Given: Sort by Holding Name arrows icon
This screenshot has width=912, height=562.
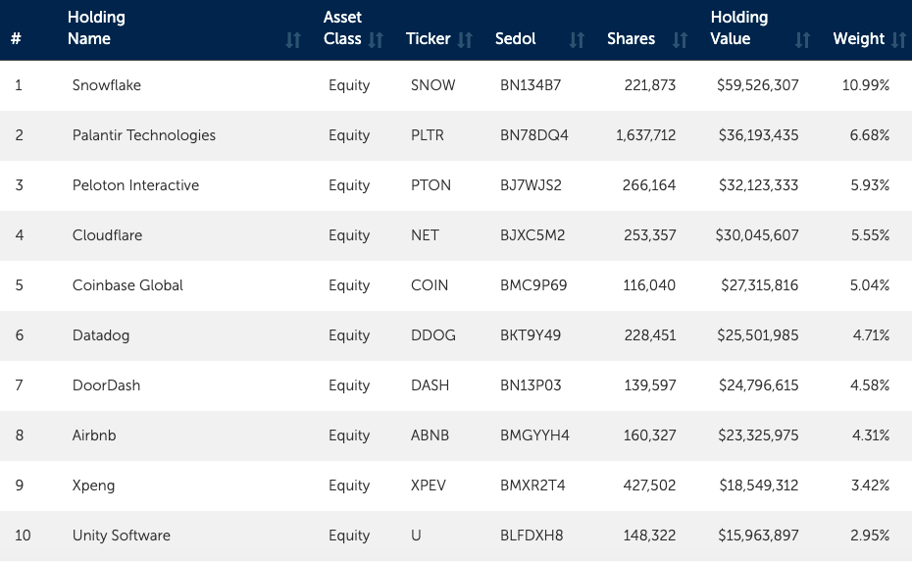Looking at the screenshot, I should click(x=293, y=39).
